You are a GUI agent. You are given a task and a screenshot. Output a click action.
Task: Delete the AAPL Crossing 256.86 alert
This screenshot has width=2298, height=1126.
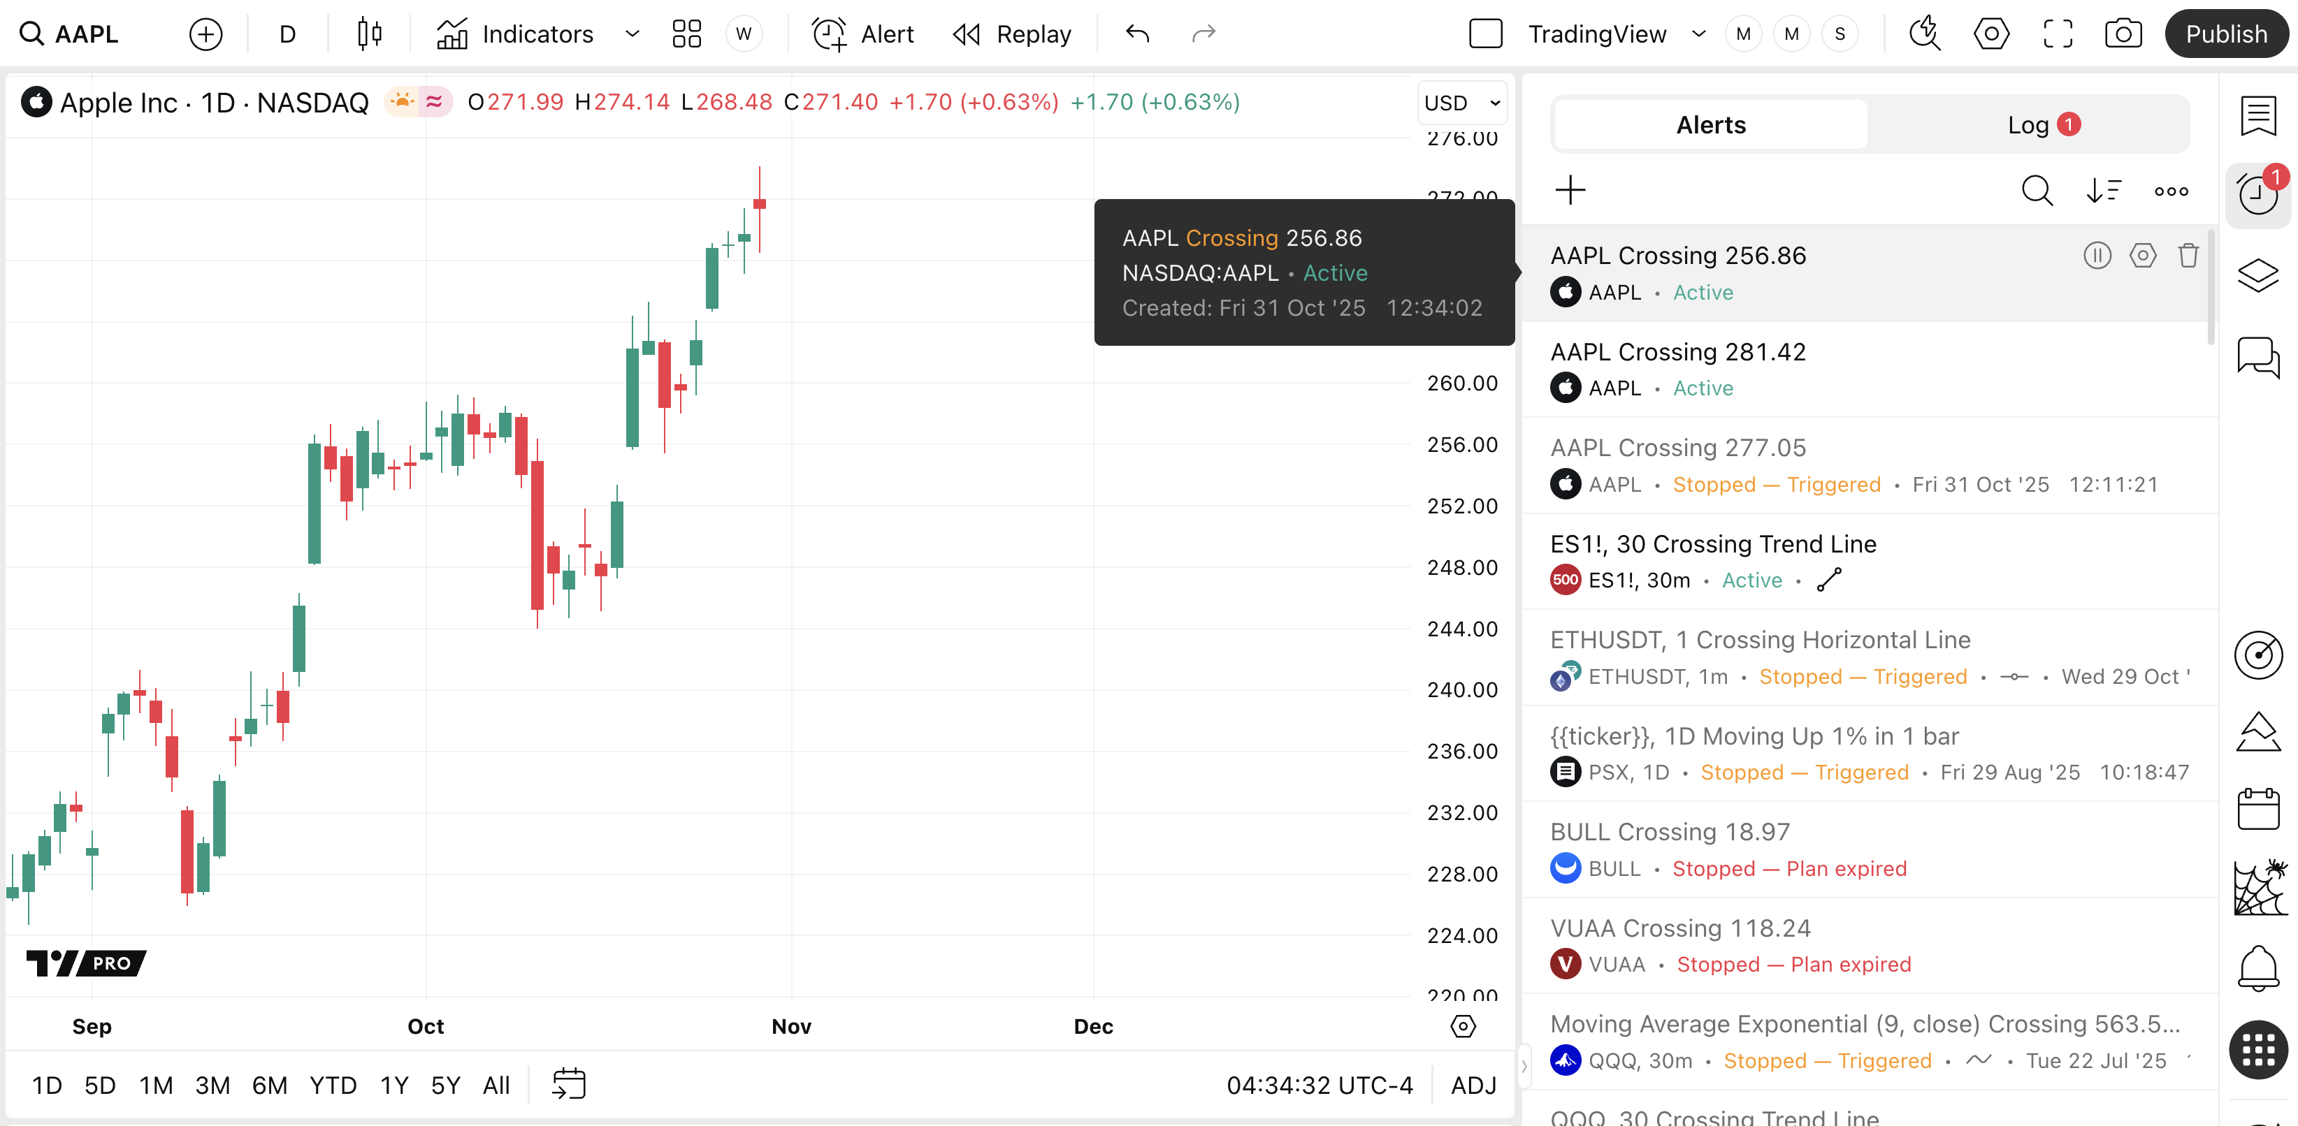[2188, 256]
